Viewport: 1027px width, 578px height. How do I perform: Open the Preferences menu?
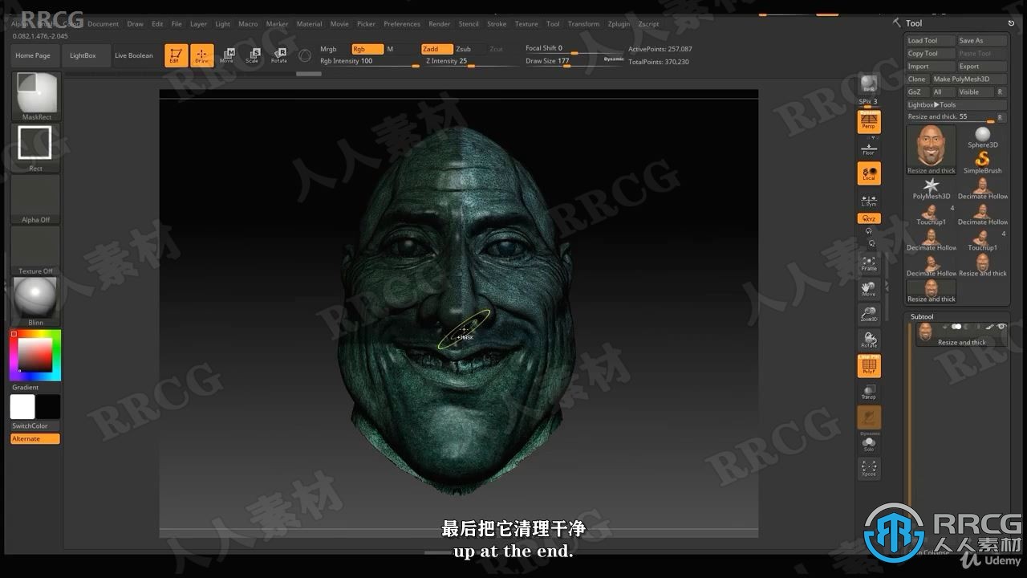pos(401,24)
